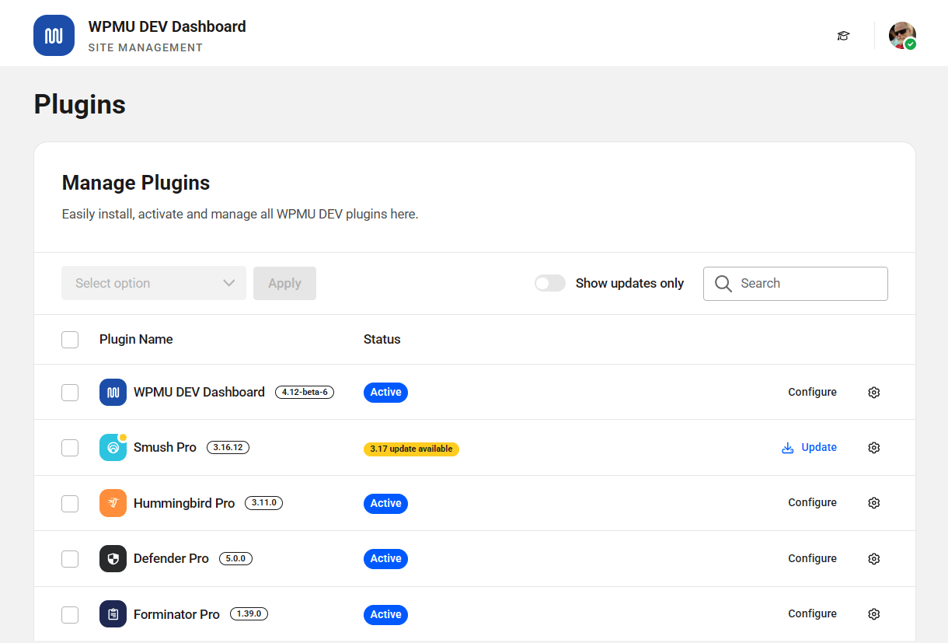Click the 3.17 update available badge
The height and width of the screenshot is (643, 948).
point(411,449)
